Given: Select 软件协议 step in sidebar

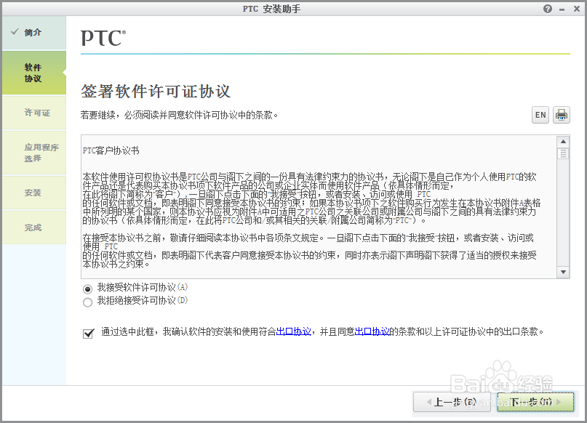Looking at the screenshot, I should point(34,73).
